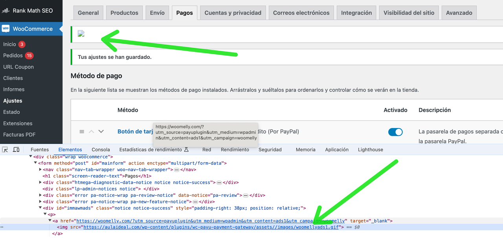Open DevTools Memoria panel
This screenshot has height=238, width=503.
306,150
